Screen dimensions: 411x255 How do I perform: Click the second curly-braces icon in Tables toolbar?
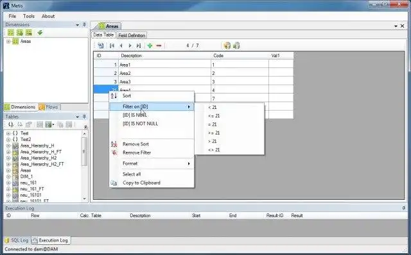coord(20,124)
